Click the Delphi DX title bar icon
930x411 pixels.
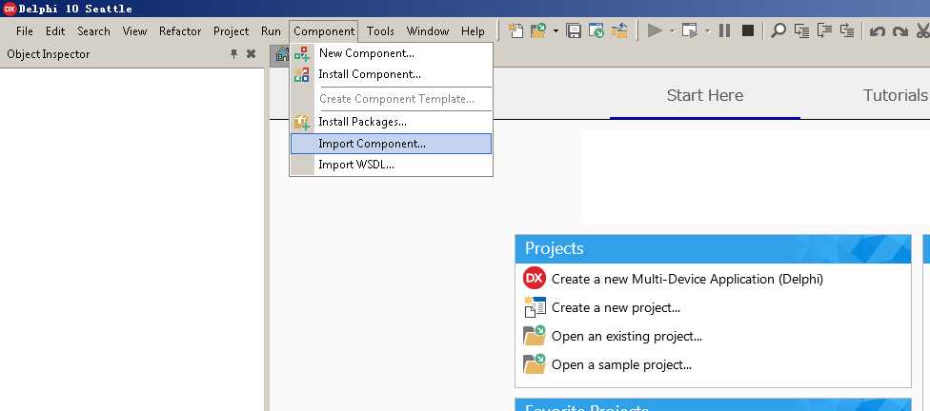10,9
